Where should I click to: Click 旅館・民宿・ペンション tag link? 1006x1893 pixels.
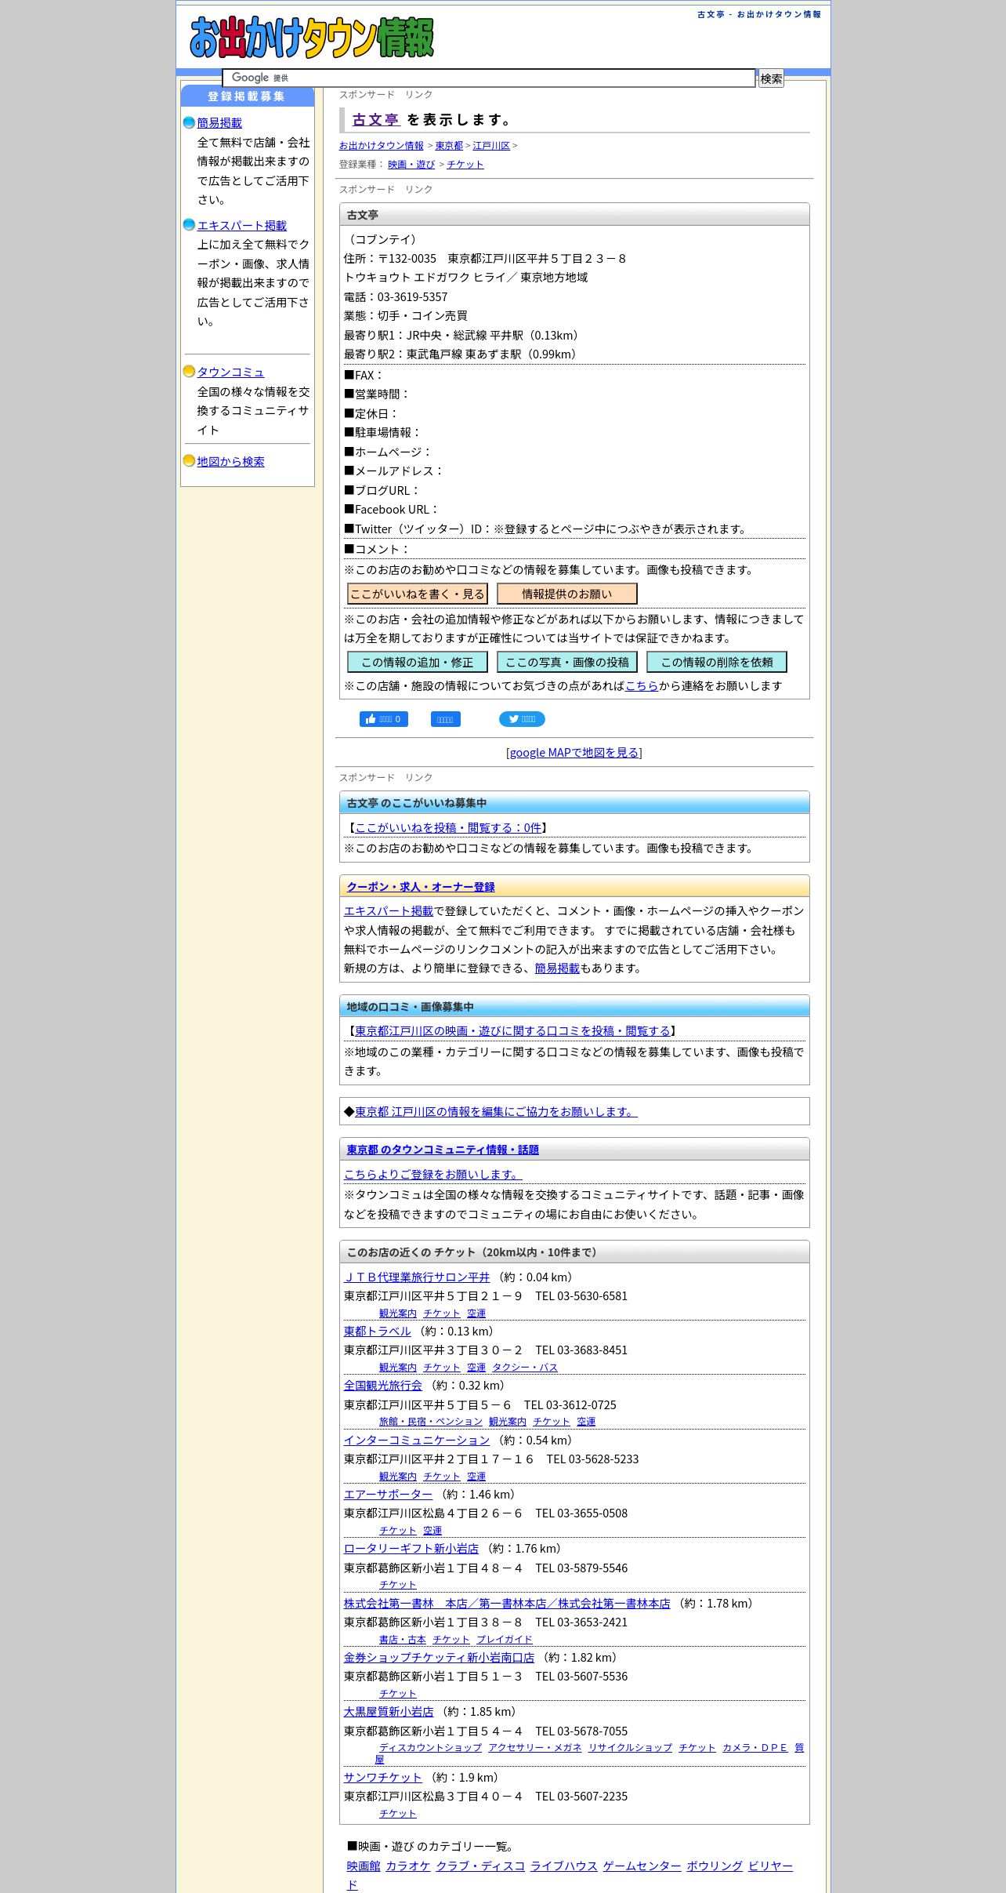pyautogui.click(x=431, y=1422)
